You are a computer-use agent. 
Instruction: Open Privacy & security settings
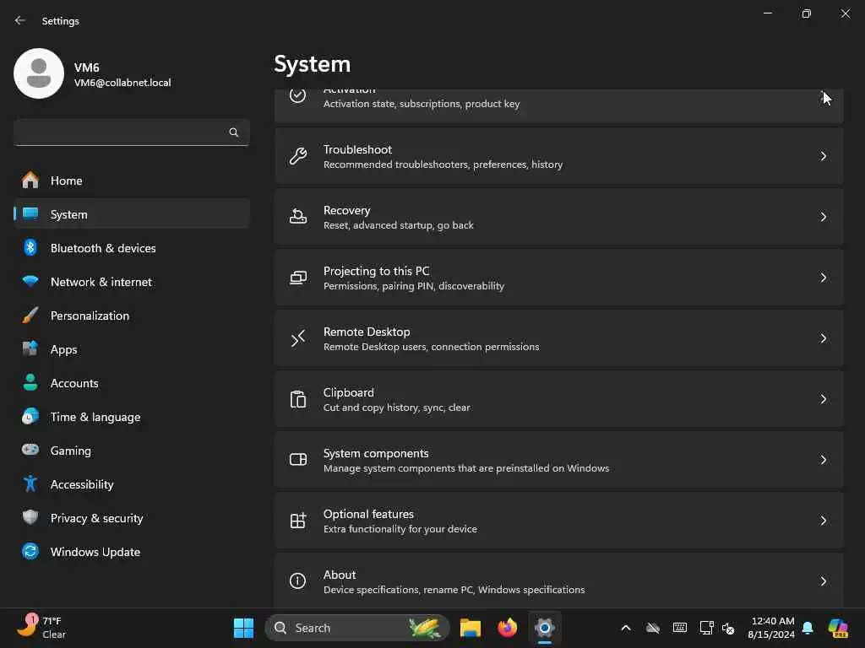point(132,518)
